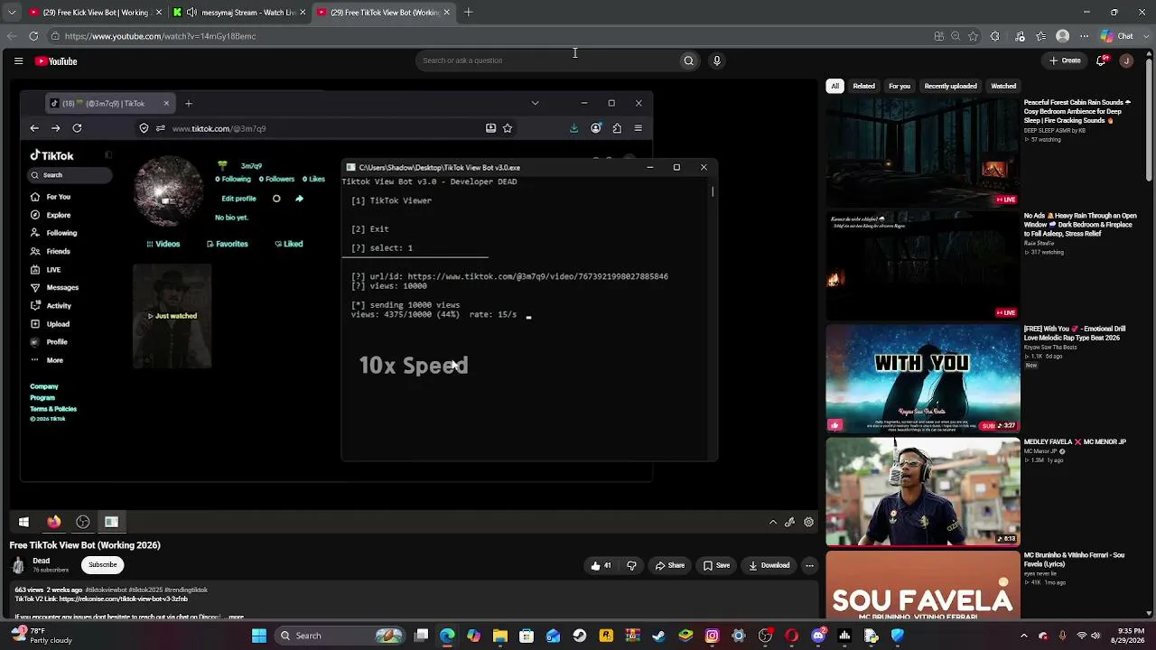
Task: Open a new browser tab with plus
Action: (x=468, y=13)
